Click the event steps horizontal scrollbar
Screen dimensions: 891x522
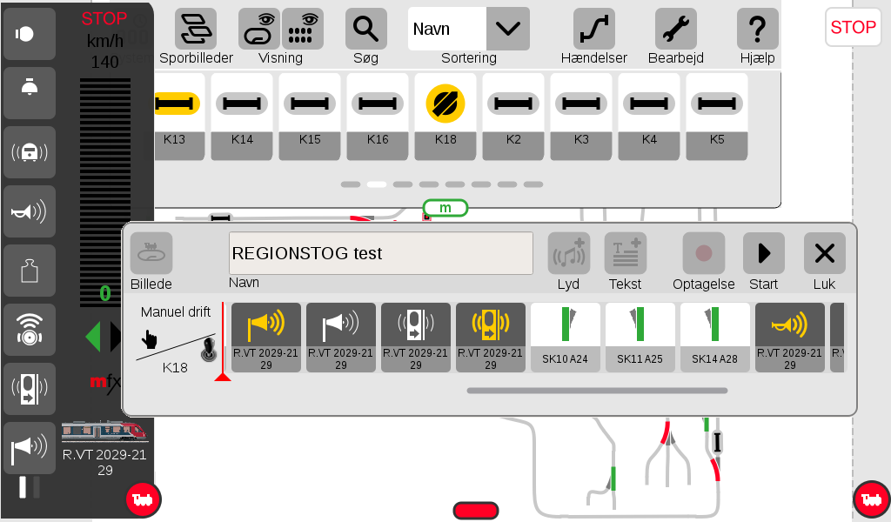[x=597, y=391]
